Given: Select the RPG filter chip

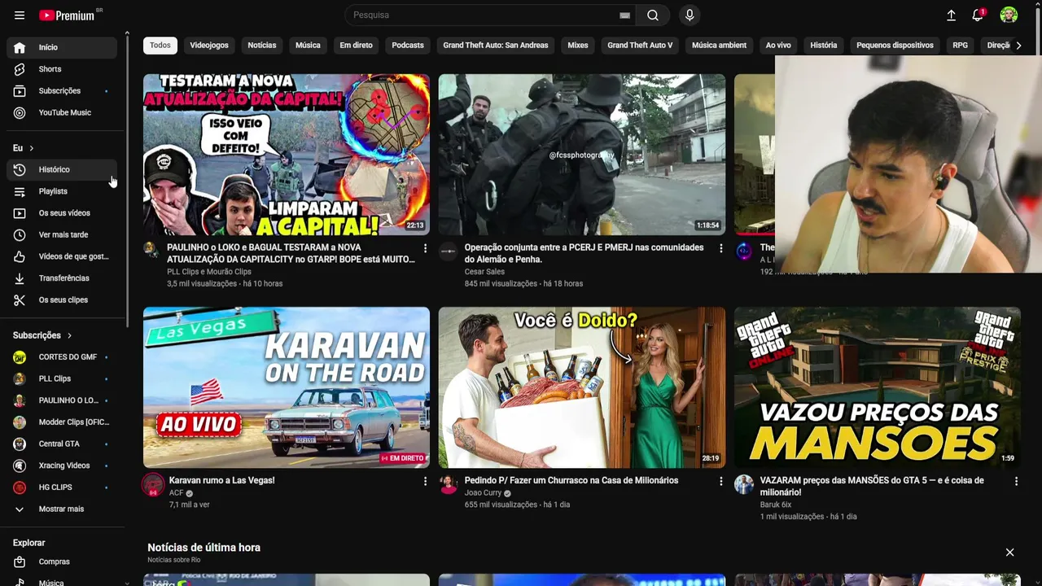Looking at the screenshot, I should (961, 46).
